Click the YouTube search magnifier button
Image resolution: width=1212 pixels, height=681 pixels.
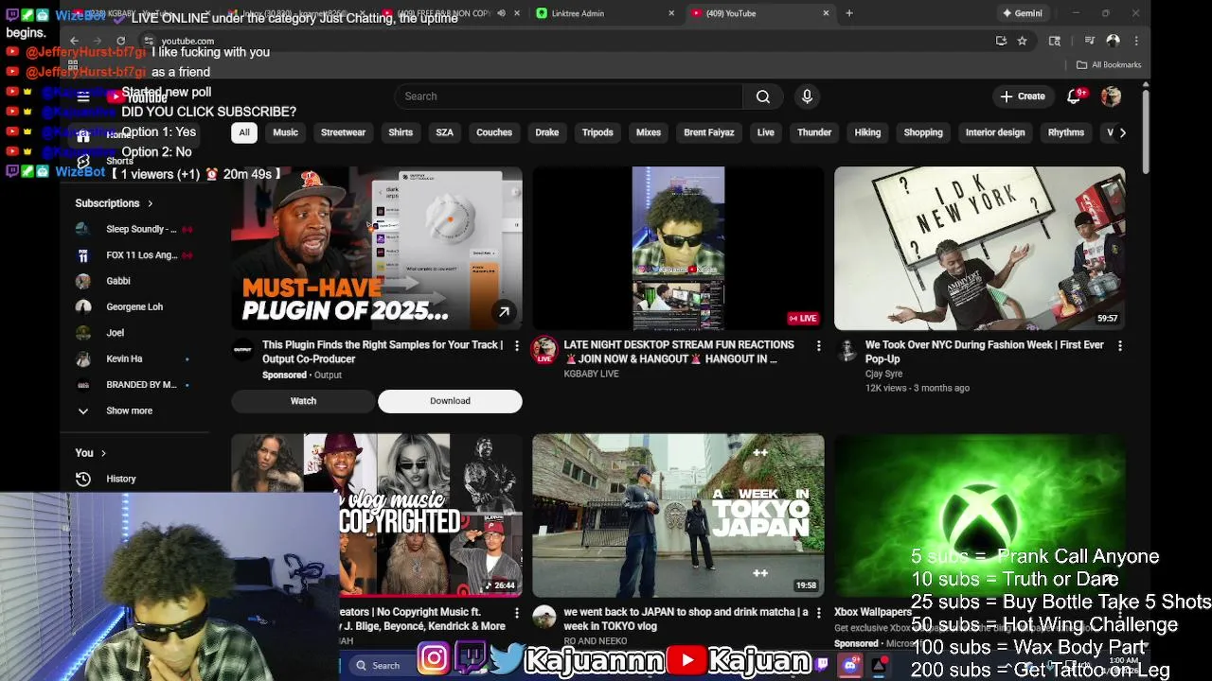763,96
